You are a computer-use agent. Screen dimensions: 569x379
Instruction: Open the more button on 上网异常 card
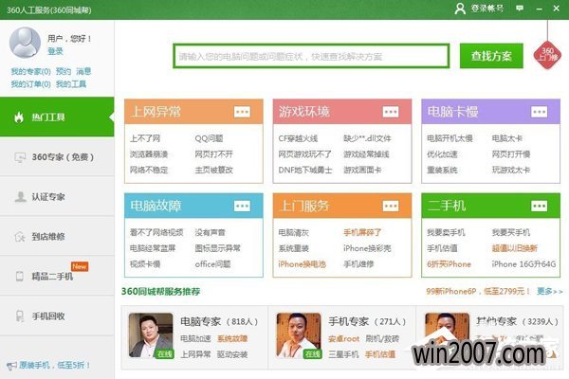242,112
